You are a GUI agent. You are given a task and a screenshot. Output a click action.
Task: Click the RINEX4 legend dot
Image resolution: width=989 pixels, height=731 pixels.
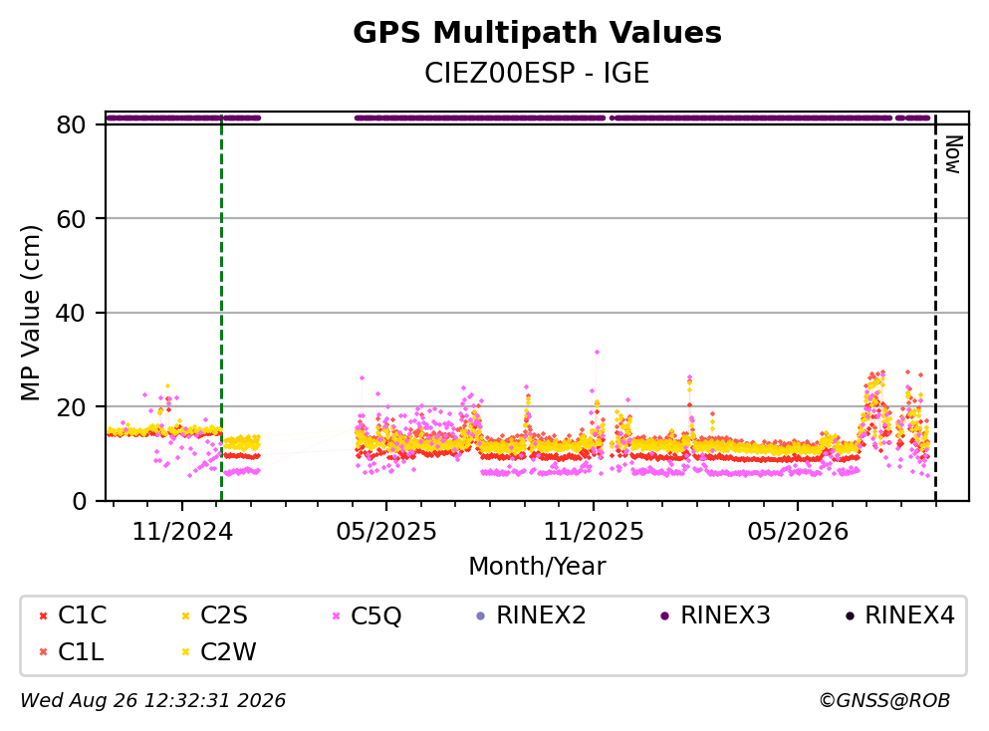pyautogui.click(x=850, y=615)
